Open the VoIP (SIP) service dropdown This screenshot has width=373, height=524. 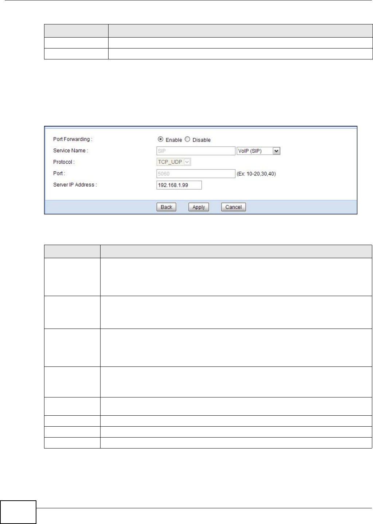click(x=258, y=151)
